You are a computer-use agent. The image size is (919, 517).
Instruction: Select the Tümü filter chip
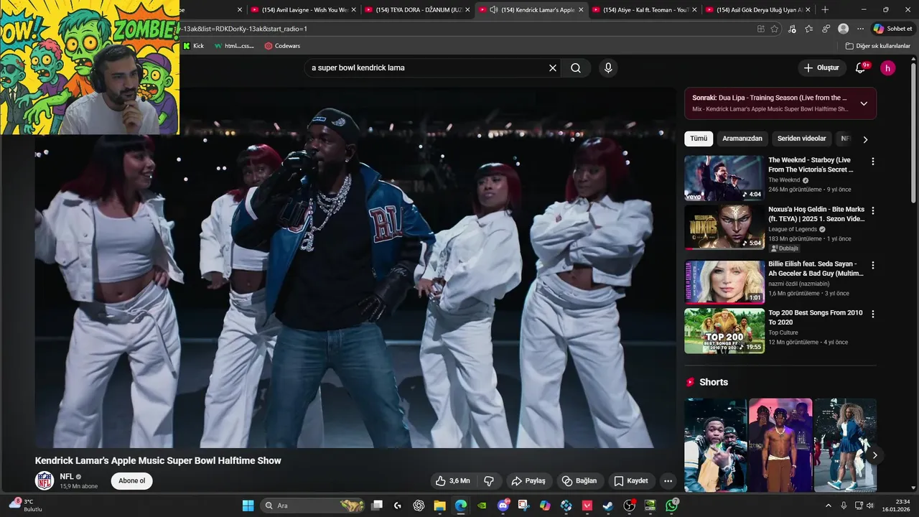coord(699,139)
